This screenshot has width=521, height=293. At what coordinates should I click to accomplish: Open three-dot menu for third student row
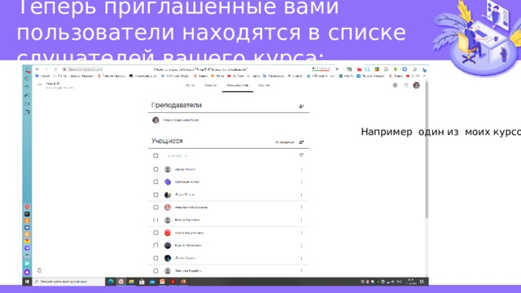[301, 195]
